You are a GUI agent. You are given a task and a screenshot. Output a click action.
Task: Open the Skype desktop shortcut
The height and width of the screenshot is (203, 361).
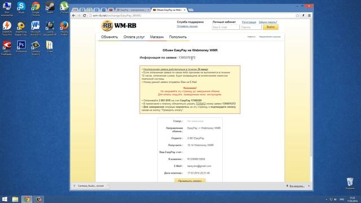point(21,8)
